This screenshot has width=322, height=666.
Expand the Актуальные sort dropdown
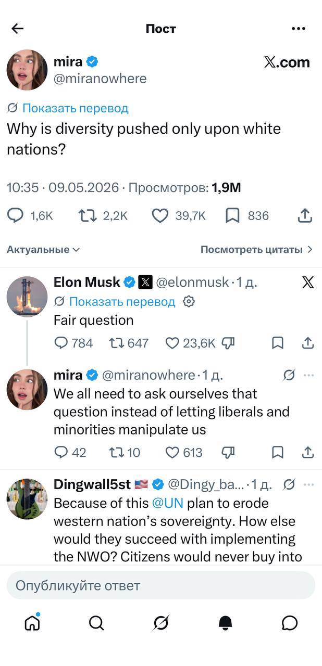[43, 249]
